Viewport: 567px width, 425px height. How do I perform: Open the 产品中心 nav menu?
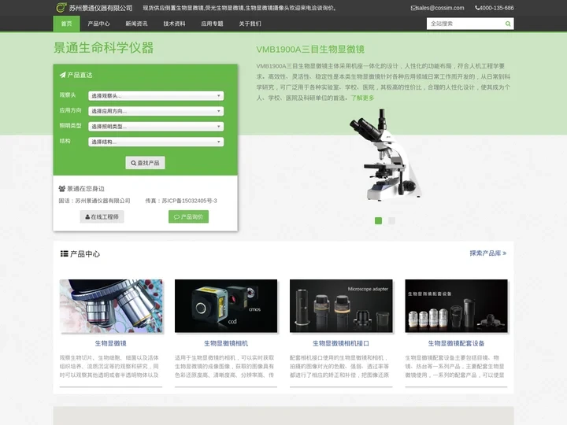tap(98, 24)
